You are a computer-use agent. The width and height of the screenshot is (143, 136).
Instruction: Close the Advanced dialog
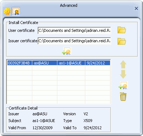pos(136,9)
